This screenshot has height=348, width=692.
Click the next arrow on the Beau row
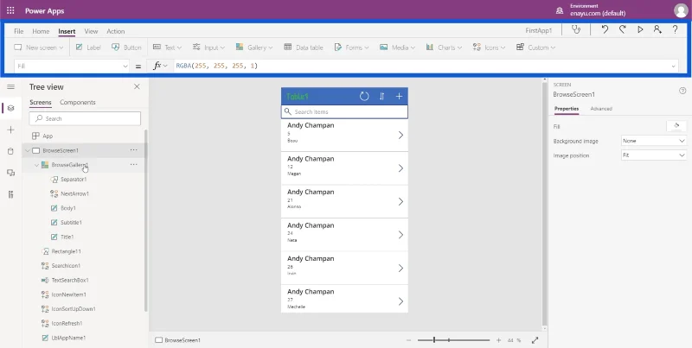pyautogui.click(x=400, y=136)
